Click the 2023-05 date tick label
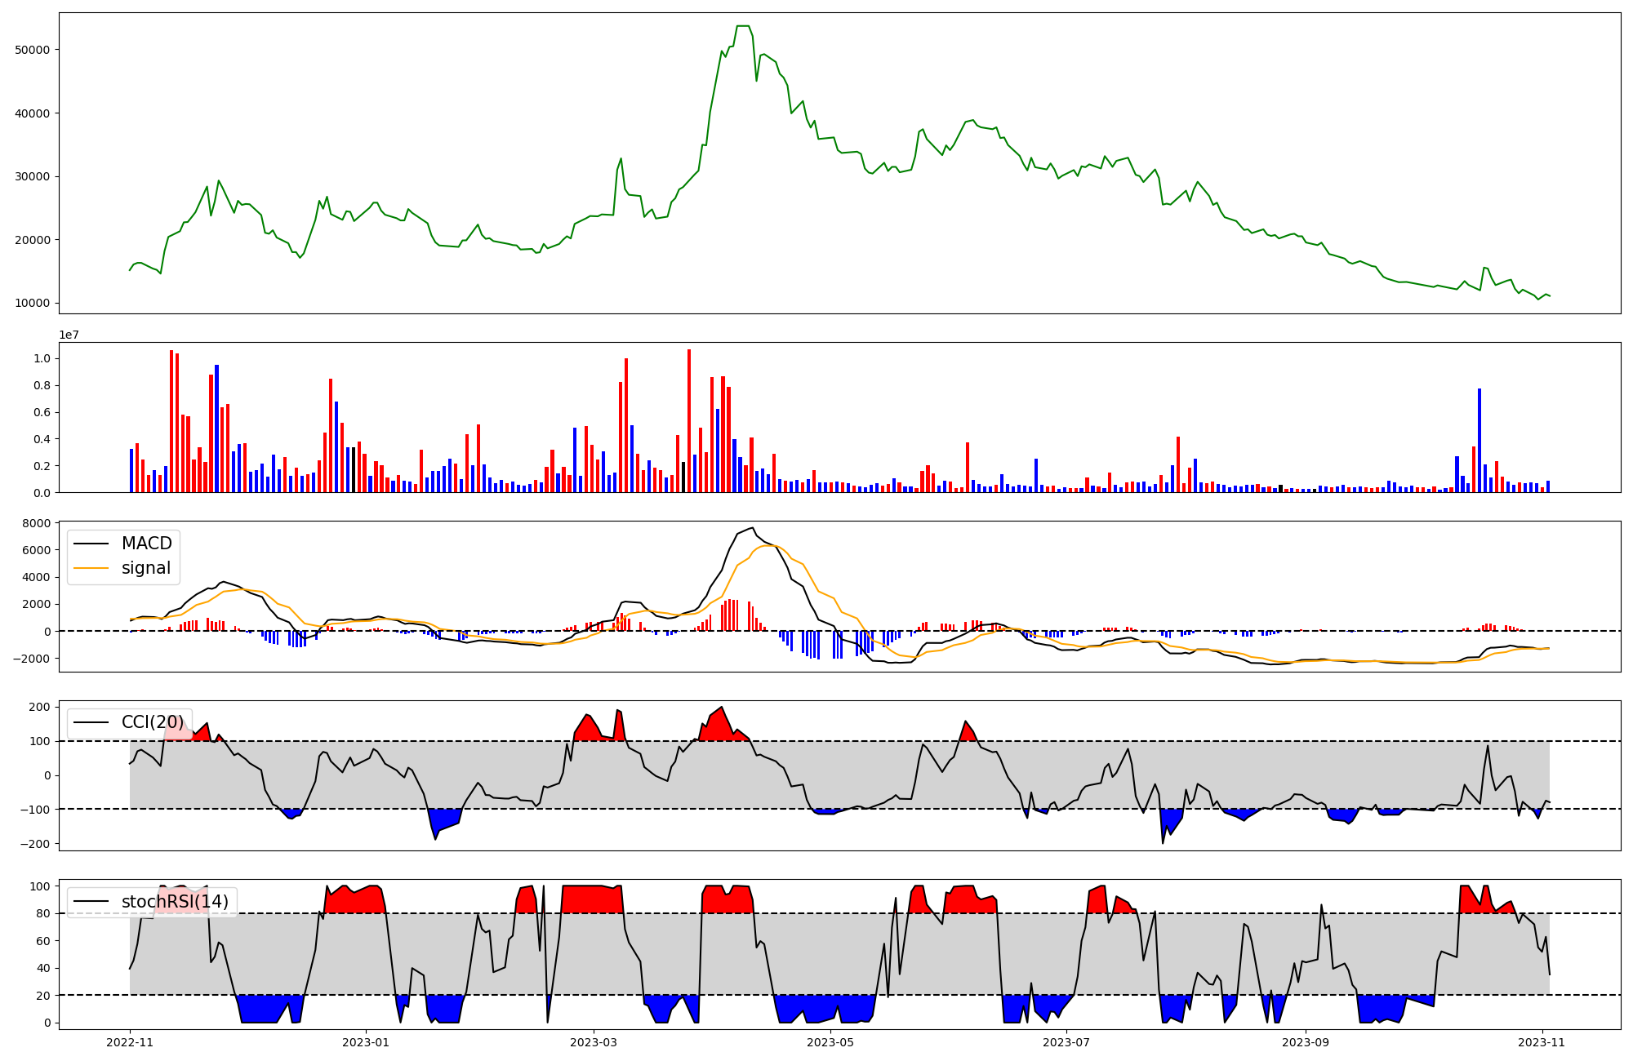This screenshot has width=1633, height=1061. coord(830,1042)
